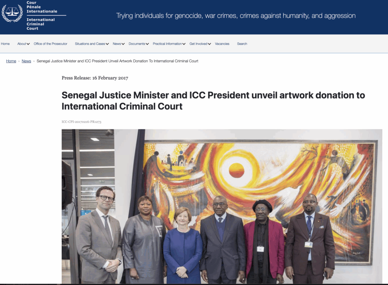The width and height of the screenshot is (388, 285).
Task: Click the Situations and Cases menu label
Action: 90,44
